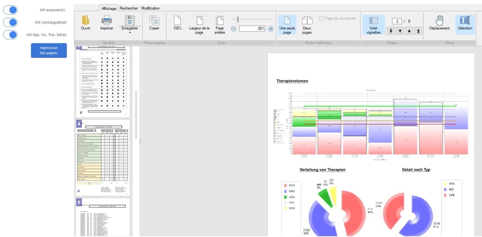The height and width of the screenshot is (237, 482).
Task: Click the zoom in plus button
Action: pyautogui.click(x=271, y=29)
